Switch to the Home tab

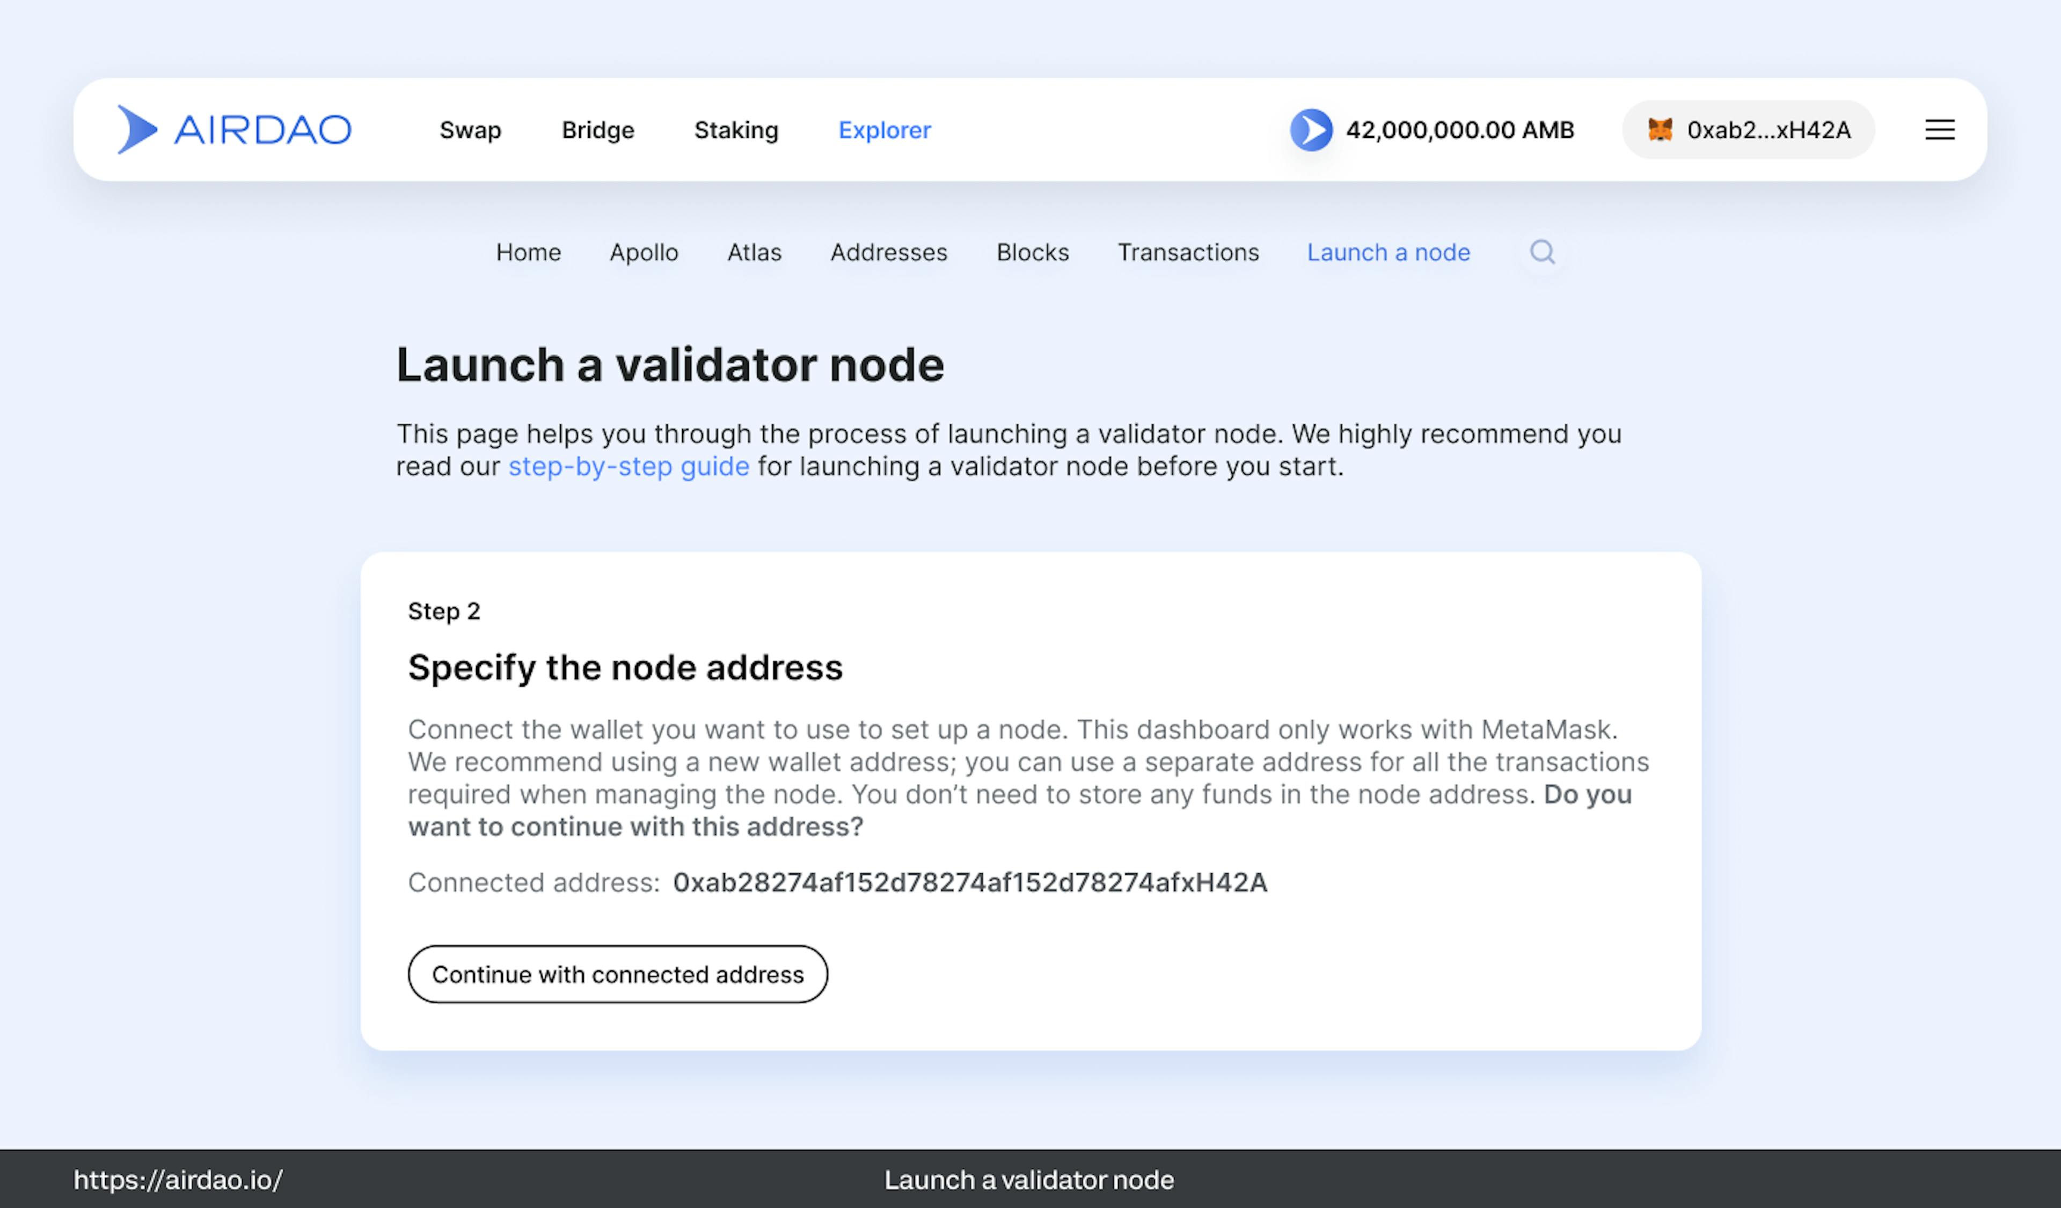pos(528,253)
